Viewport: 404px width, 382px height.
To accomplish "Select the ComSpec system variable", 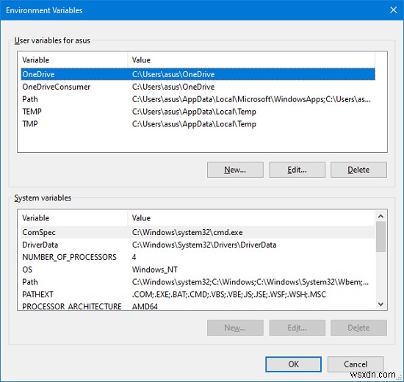I will point(198,232).
